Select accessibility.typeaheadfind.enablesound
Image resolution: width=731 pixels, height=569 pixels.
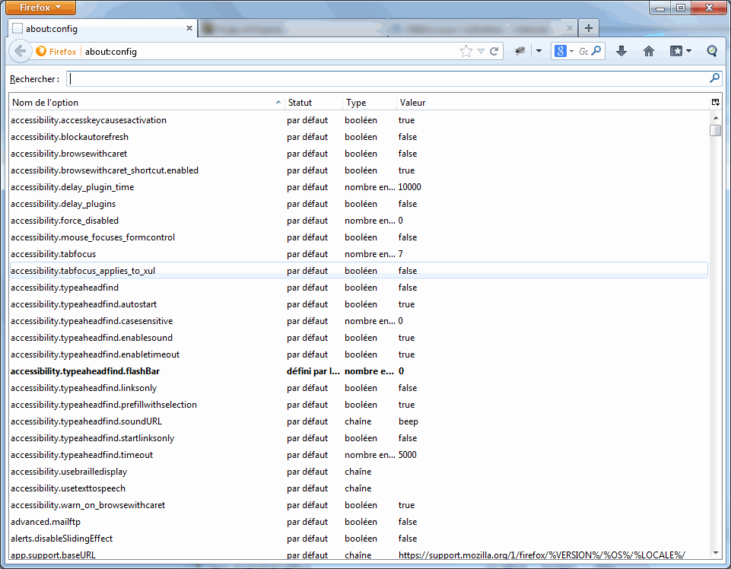tap(358, 338)
